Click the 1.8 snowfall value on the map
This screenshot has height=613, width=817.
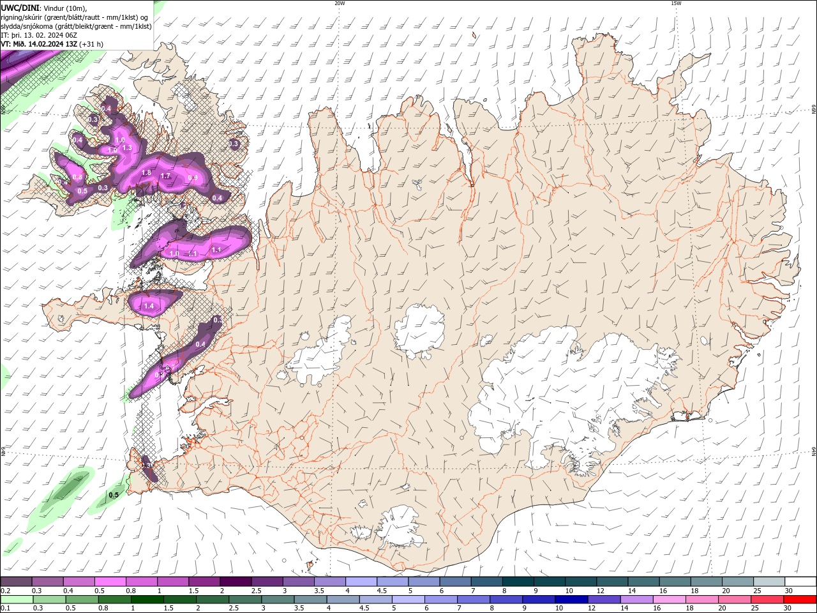[x=146, y=173]
